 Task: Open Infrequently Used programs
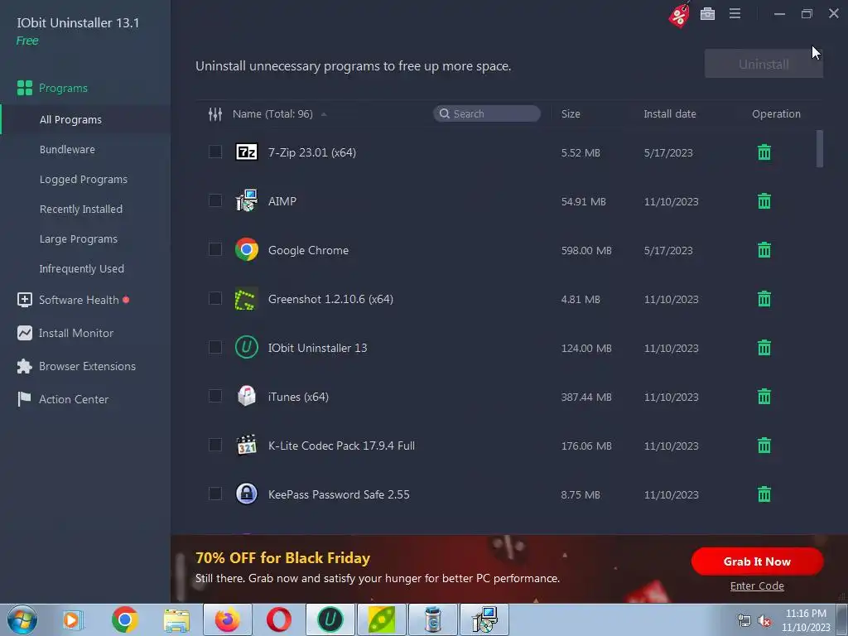click(82, 269)
